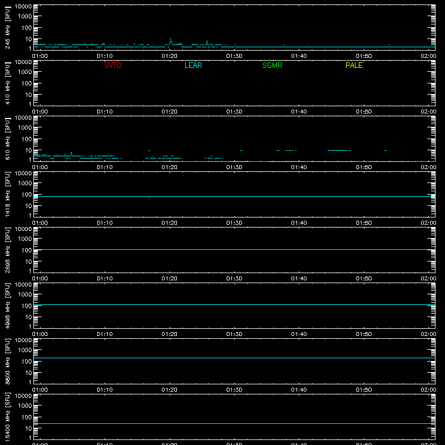Click 01:40 time label below 610 MHz panel
Viewport: 445px width, 445px height.
299,167
